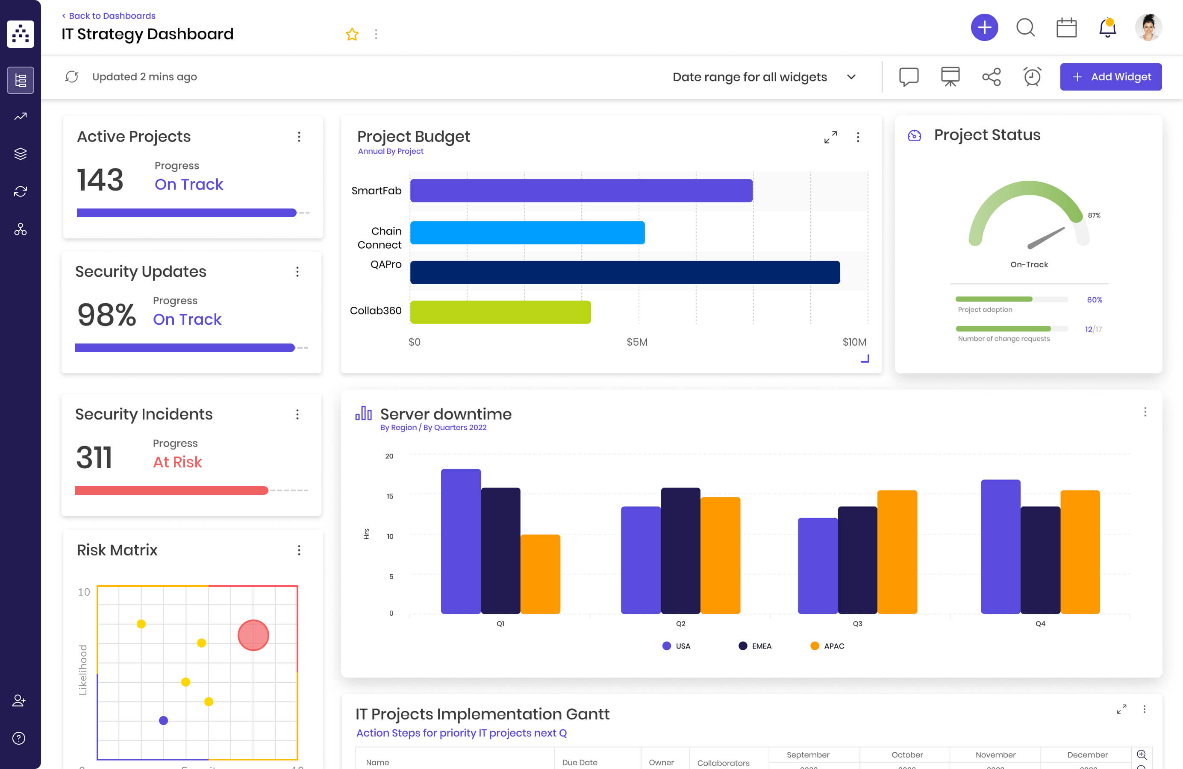Open Server downtime widget options menu
The width and height of the screenshot is (1183, 769).
[x=1145, y=412]
